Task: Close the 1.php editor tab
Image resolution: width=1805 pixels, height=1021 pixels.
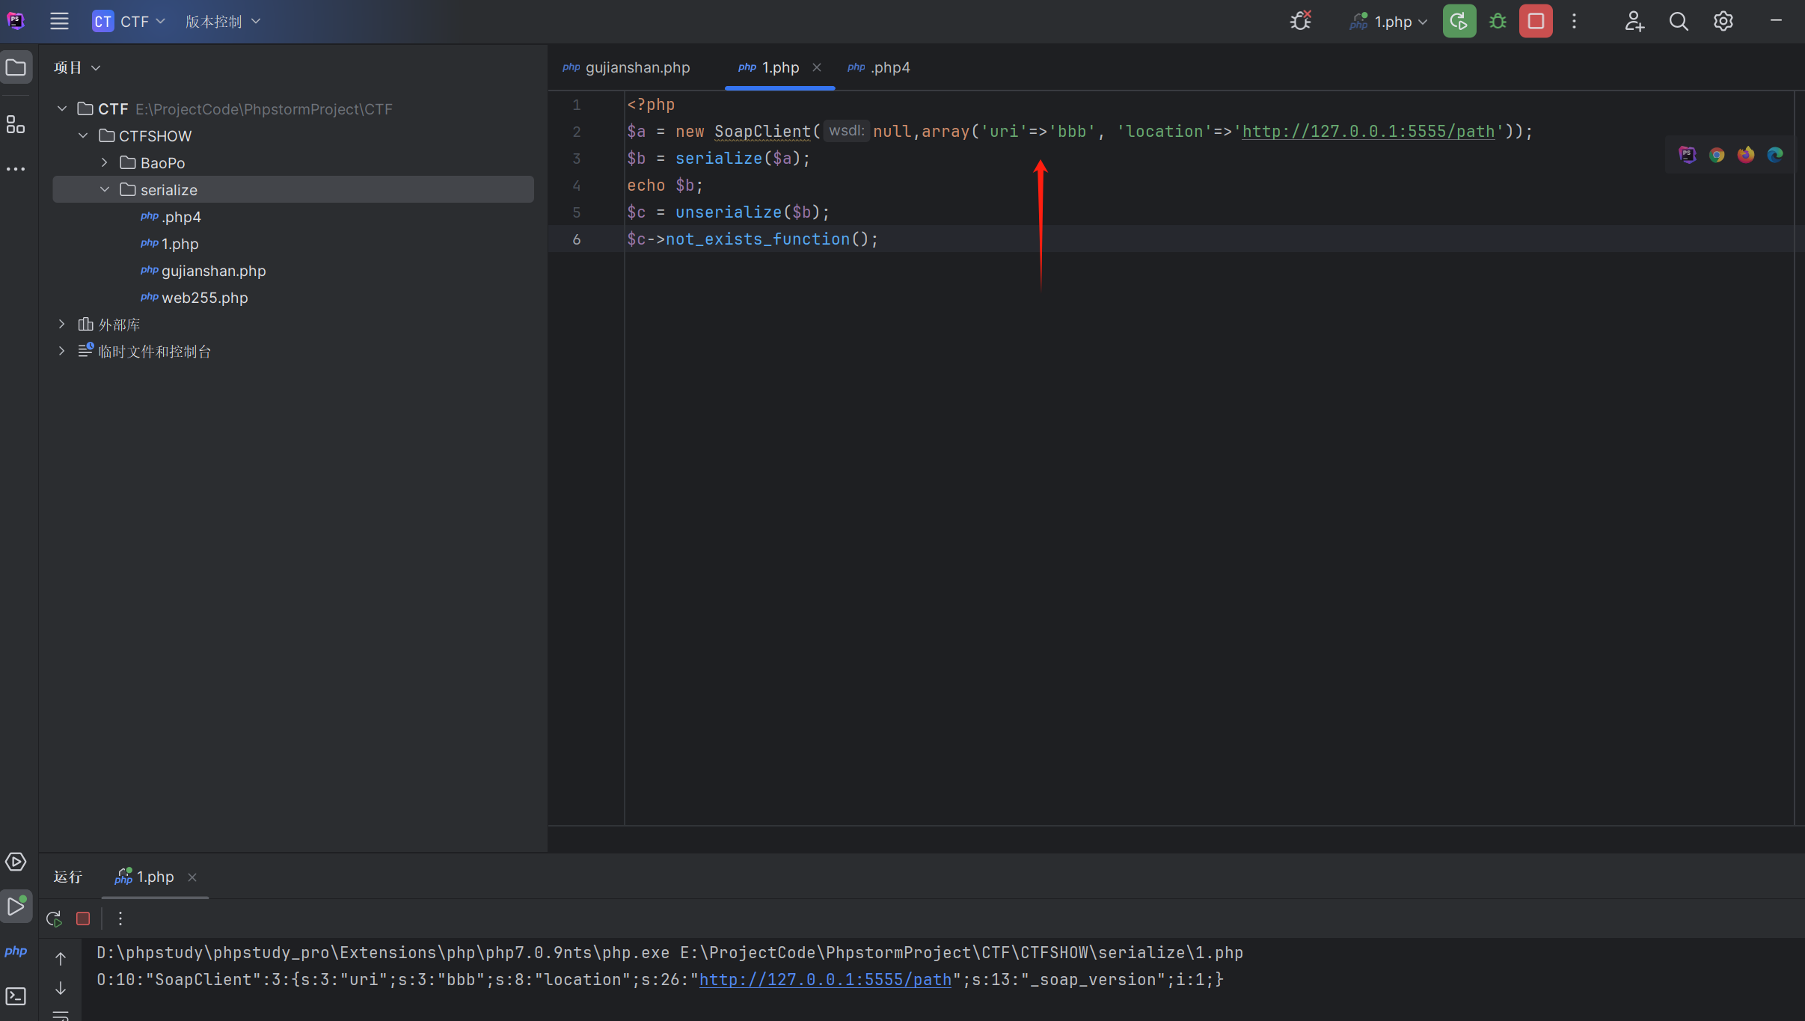Action: [x=817, y=67]
